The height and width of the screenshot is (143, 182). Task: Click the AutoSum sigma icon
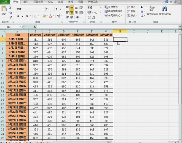(142, 7)
